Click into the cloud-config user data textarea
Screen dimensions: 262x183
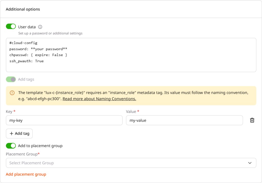(131, 55)
